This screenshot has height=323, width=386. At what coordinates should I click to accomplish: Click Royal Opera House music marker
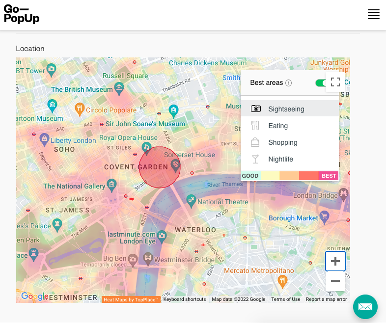(x=147, y=148)
